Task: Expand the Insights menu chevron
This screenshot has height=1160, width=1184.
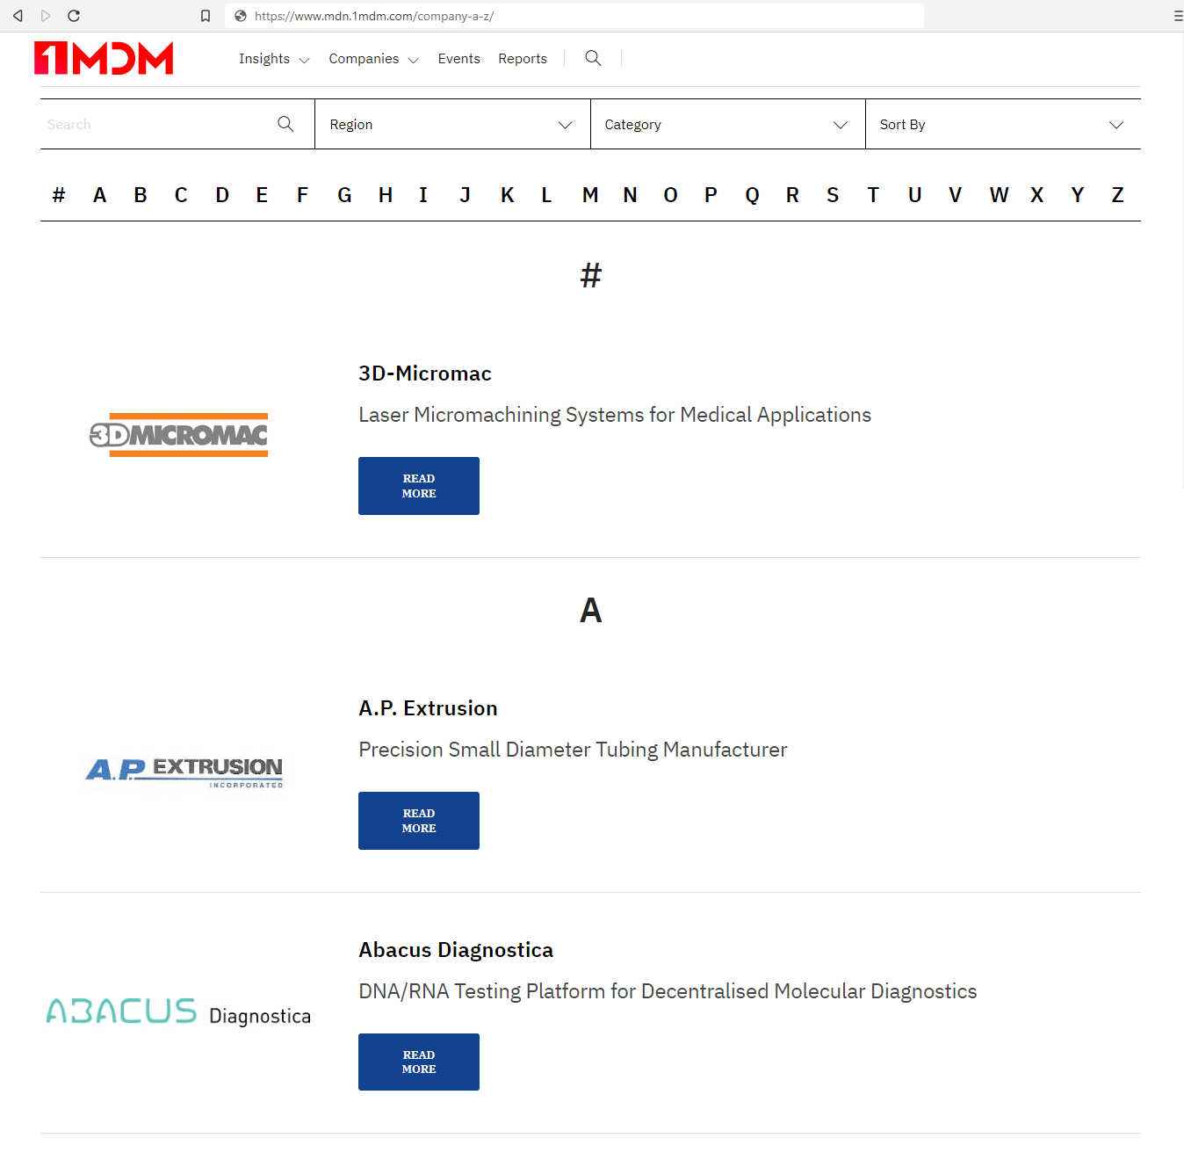Action: tap(304, 60)
